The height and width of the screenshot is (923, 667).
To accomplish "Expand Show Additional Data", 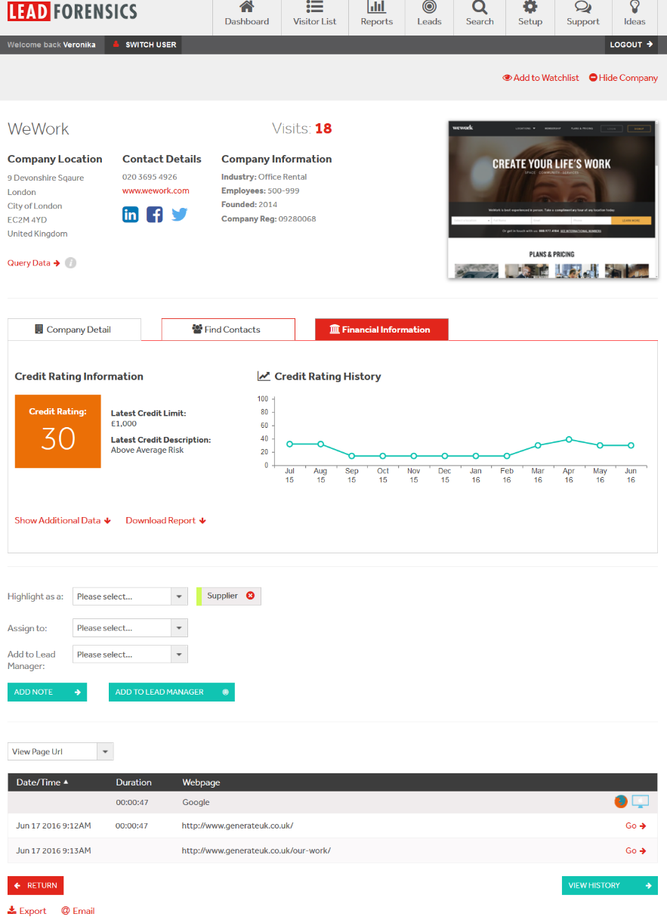I will click(x=63, y=521).
